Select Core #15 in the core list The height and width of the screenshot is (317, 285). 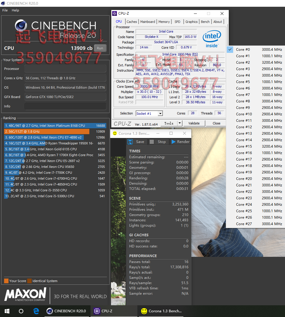click(255, 146)
